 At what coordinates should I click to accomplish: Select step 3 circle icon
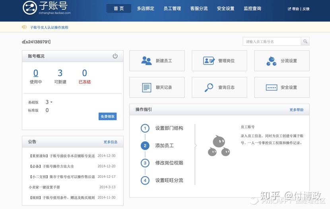click(x=145, y=163)
